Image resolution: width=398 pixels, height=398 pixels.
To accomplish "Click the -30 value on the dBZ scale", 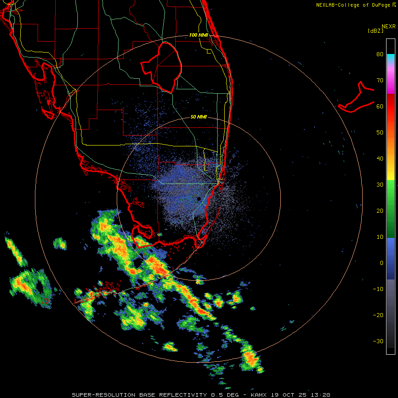I will click(x=378, y=341).
